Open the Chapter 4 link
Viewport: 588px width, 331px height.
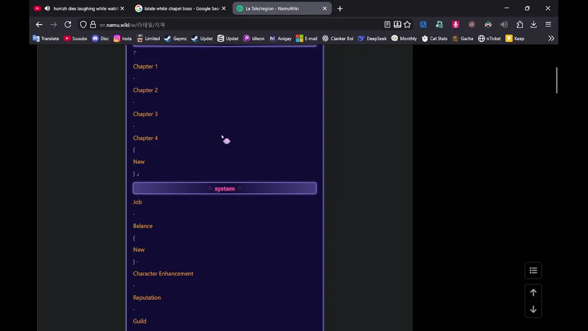pyautogui.click(x=145, y=138)
